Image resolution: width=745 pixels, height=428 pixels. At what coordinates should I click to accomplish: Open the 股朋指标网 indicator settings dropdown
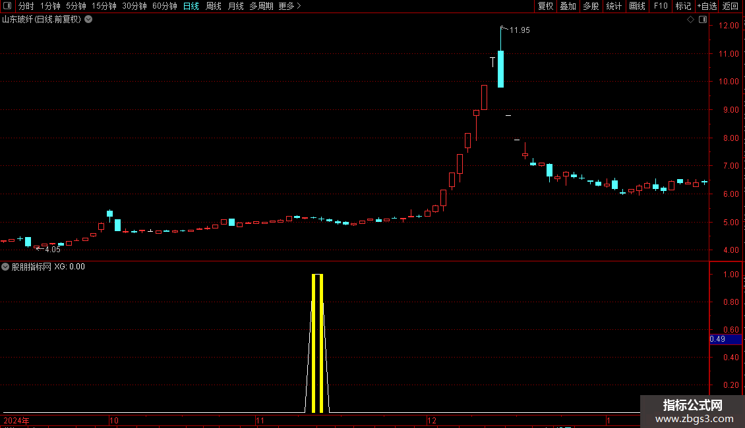click(5, 267)
